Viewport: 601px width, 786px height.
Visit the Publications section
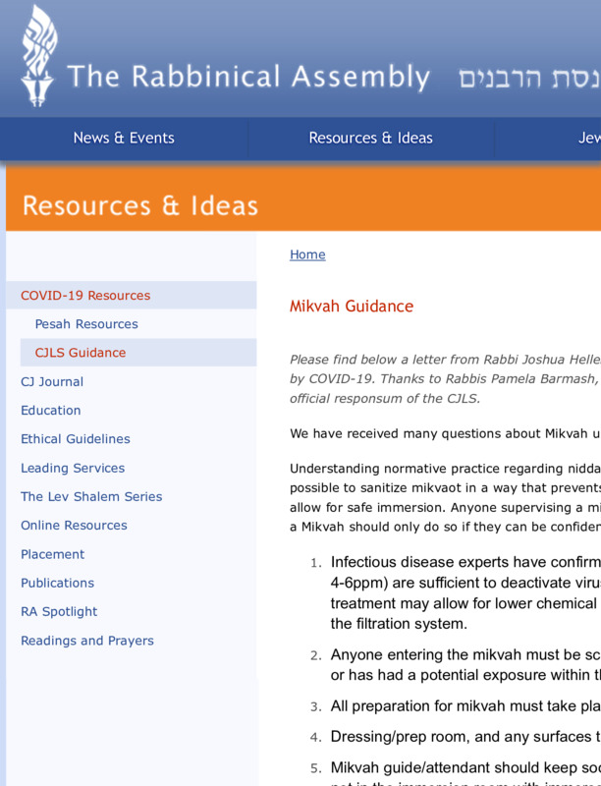pos(58,583)
